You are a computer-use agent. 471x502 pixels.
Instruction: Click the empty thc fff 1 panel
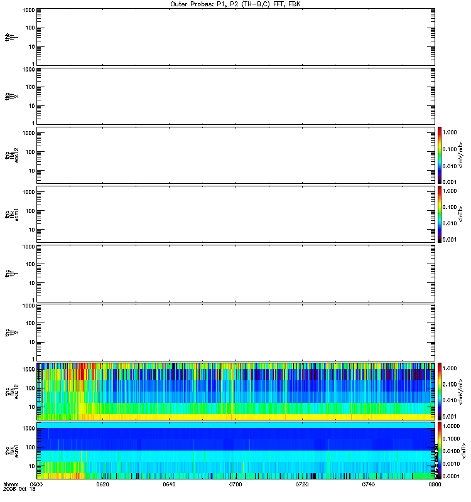click(x=235, y=274)
